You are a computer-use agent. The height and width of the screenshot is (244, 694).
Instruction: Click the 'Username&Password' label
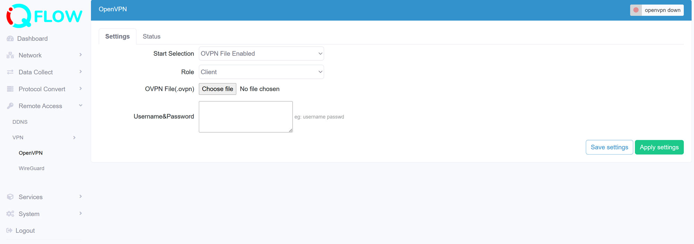point(164,116)
